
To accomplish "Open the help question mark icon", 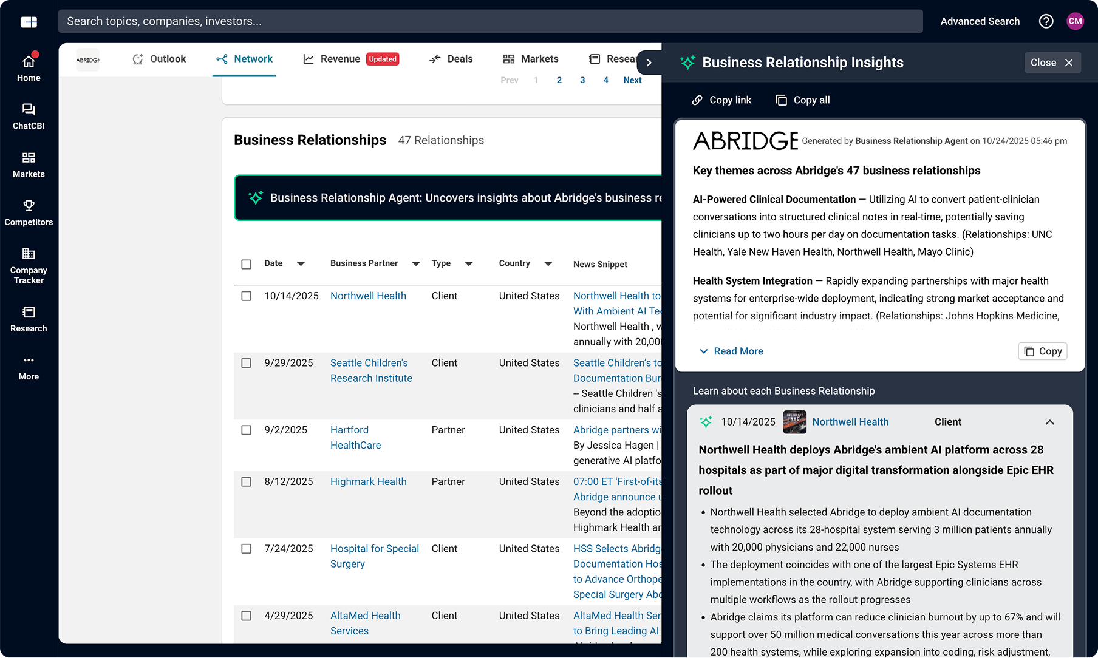I will [x=1046, y=21].
